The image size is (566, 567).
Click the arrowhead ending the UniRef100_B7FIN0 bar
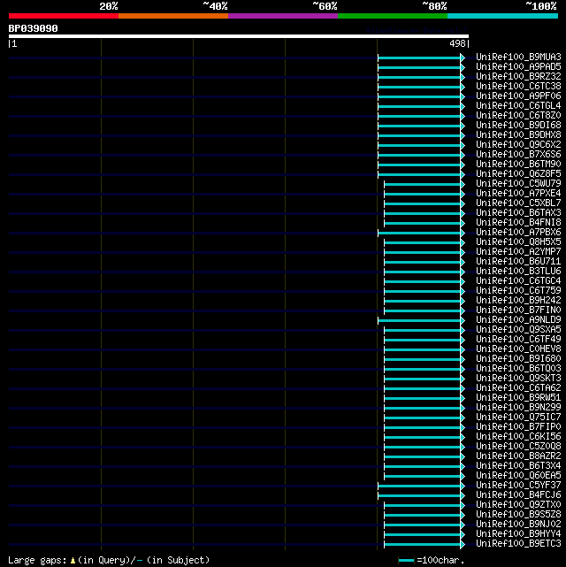coord(463,310)
